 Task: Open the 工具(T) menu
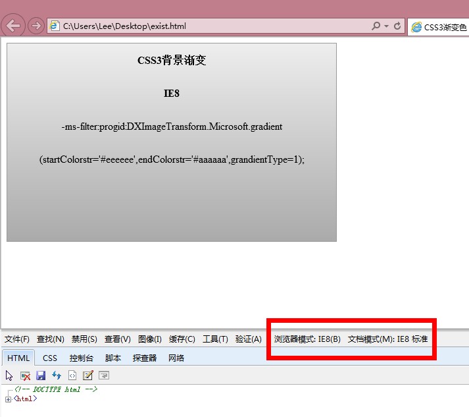point(215,339)
